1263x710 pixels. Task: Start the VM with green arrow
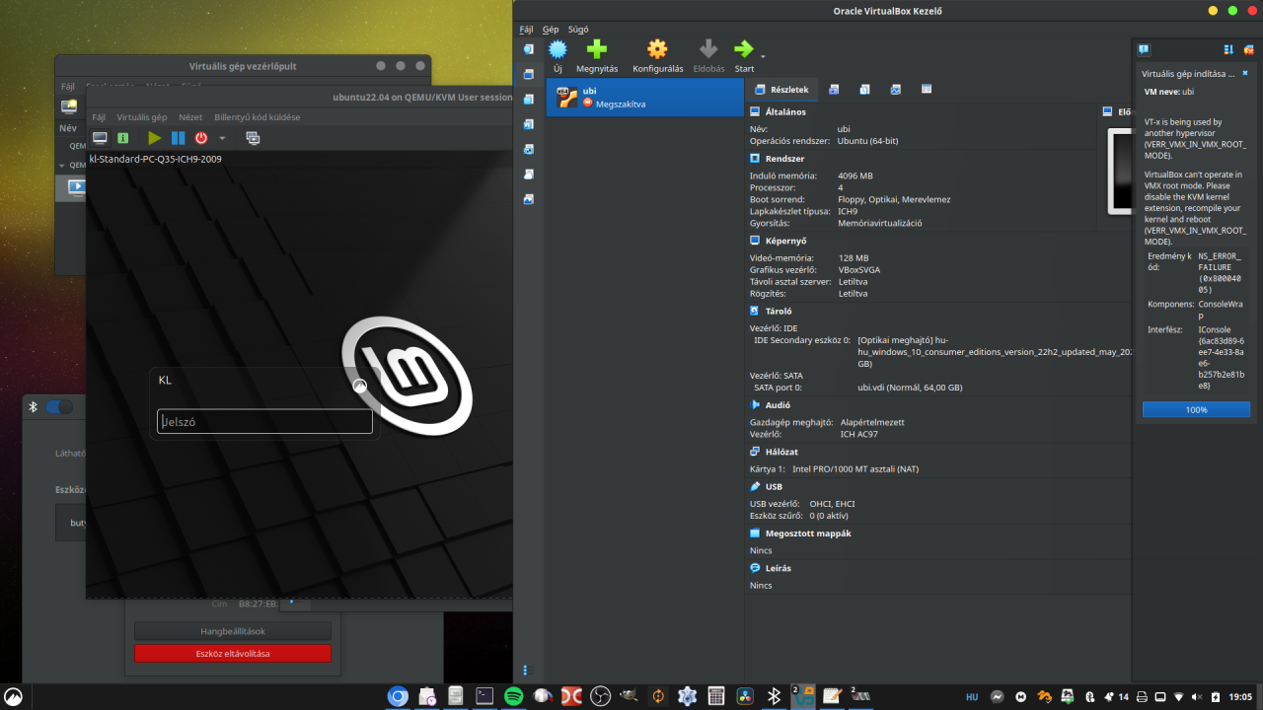click(x=743, y=49)
